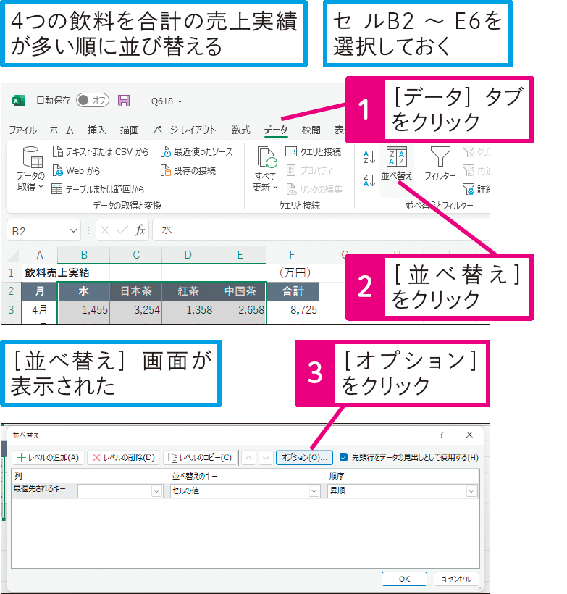Click the formula bar confirm check icon
This screenshot has height=594, width=567.
122,230
